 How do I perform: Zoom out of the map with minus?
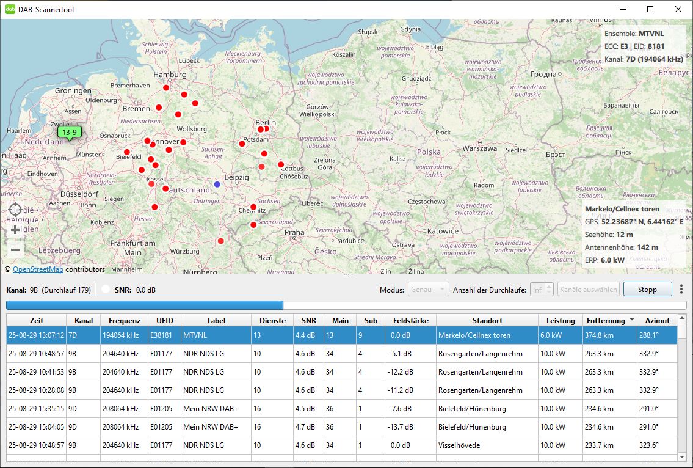click(15, 249)
